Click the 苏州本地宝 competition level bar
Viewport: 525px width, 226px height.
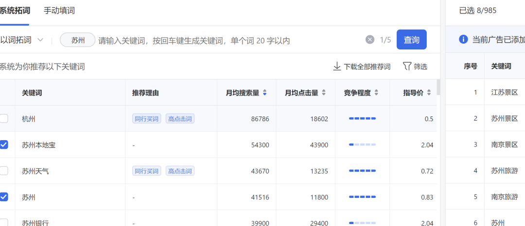(362, 145)
